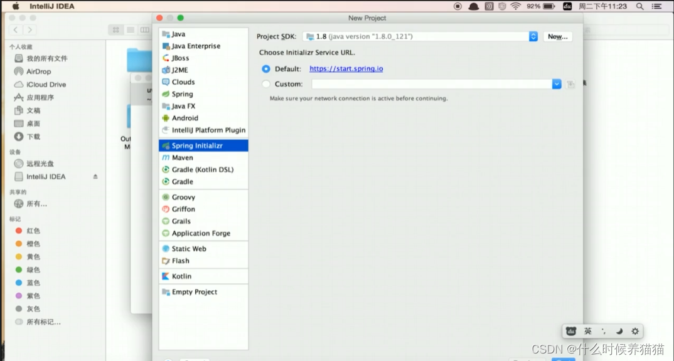Screen dimensions: 674x361
Task: Open the IntelliJ IDEA app menu
Action: tap(52, 6)
